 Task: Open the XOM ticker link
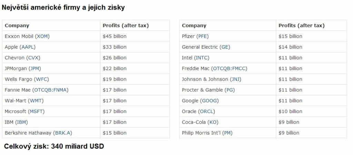(x=42, y=36)
